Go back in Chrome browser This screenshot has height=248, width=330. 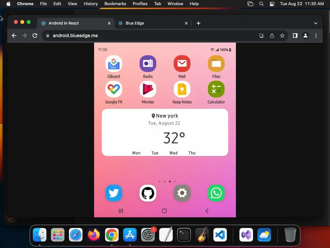point(14,36)
